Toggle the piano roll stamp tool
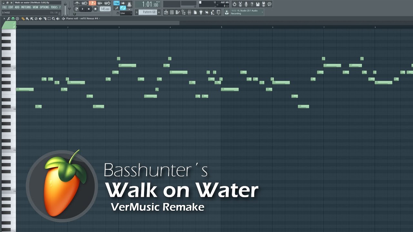 coord(17,19)
